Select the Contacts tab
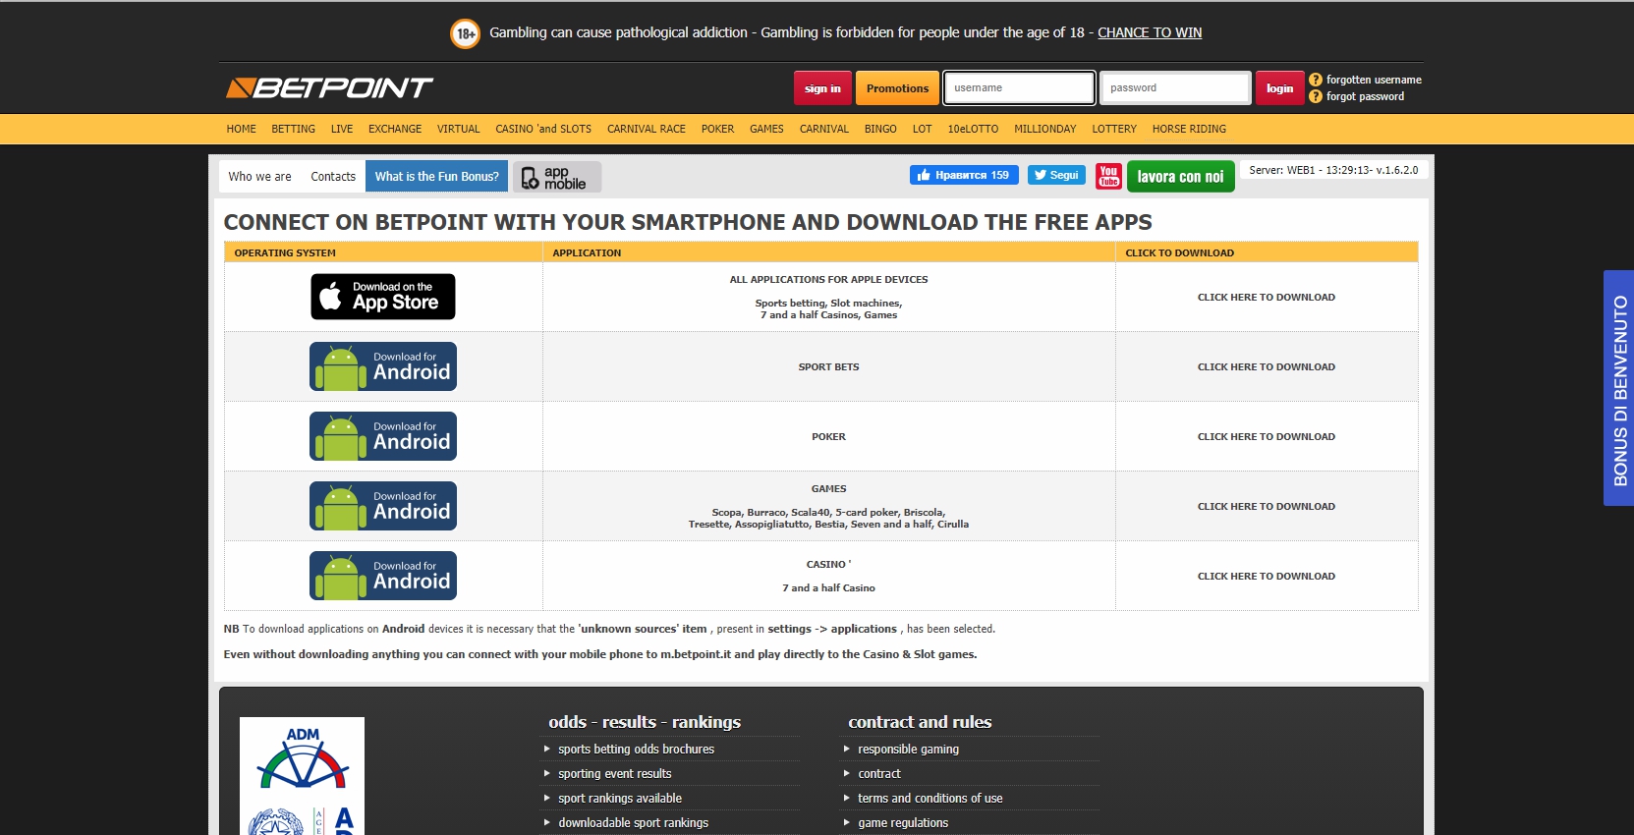This screenshot has height=835, width=1634. coord(333,177)
